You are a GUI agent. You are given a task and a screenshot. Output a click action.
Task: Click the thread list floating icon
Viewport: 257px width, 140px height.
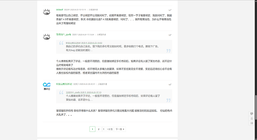pos(251,123)
